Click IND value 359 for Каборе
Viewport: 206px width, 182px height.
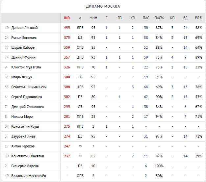[67, 47]
